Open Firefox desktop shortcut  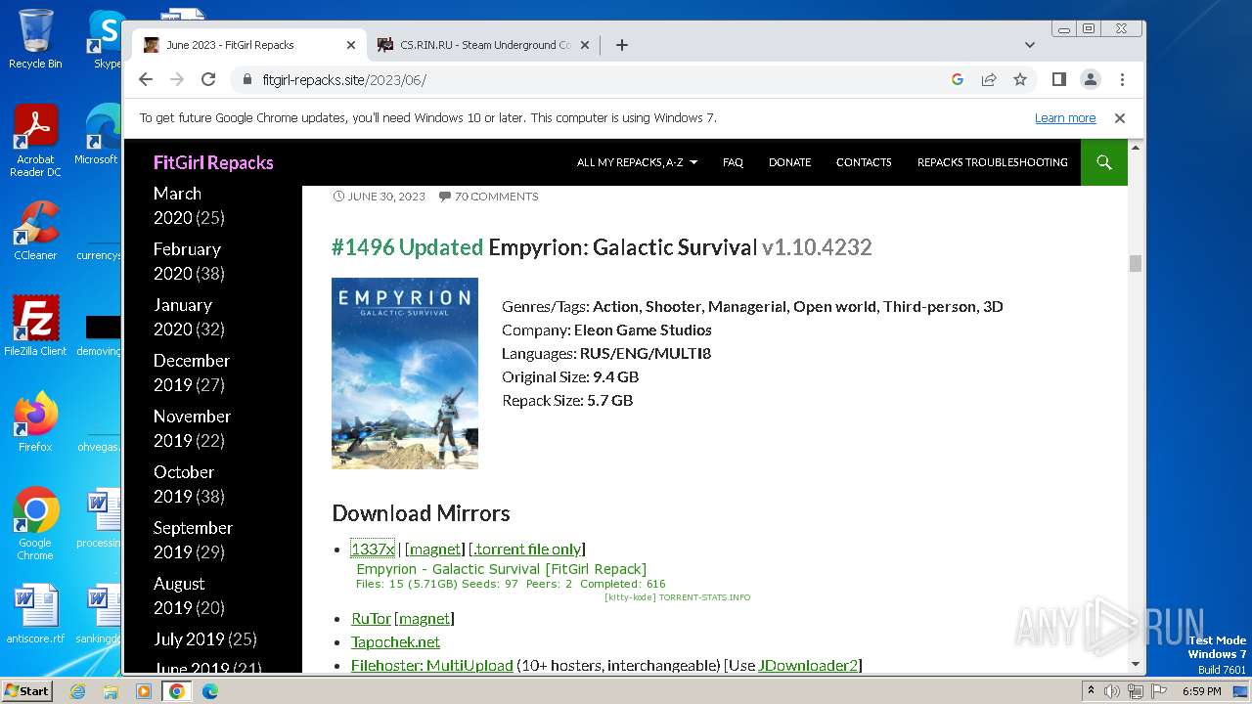(35, 421)
